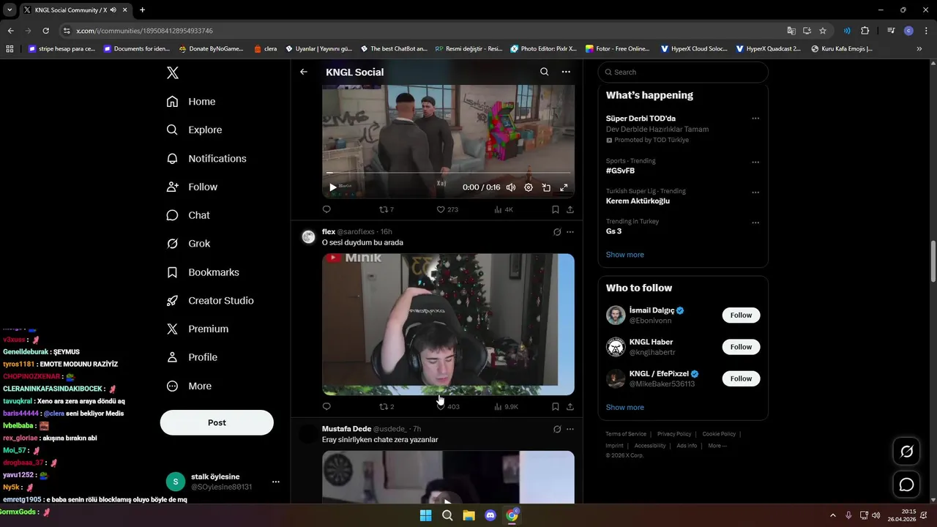
Task: Like the post showing 273 likes
Action: (x=447, y=209)
